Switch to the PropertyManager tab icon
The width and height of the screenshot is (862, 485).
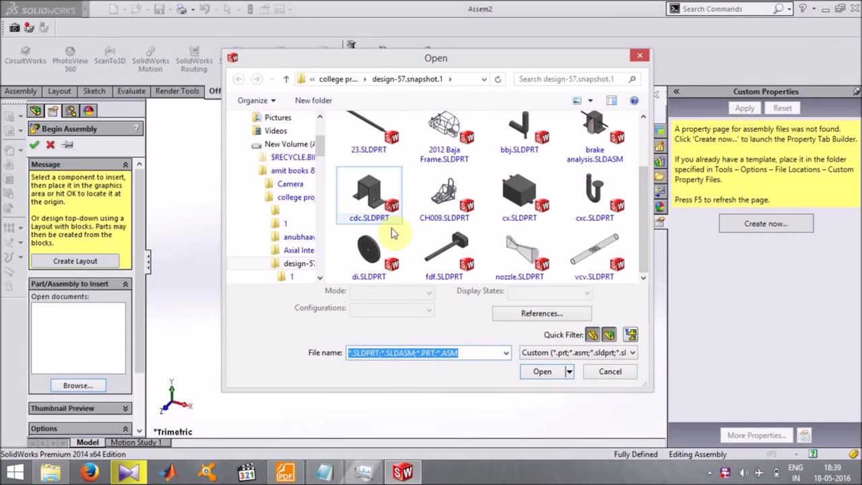[53, 110]
